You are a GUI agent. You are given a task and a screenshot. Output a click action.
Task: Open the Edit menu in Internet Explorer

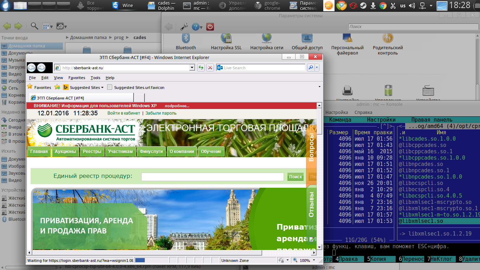coord(45,78)
